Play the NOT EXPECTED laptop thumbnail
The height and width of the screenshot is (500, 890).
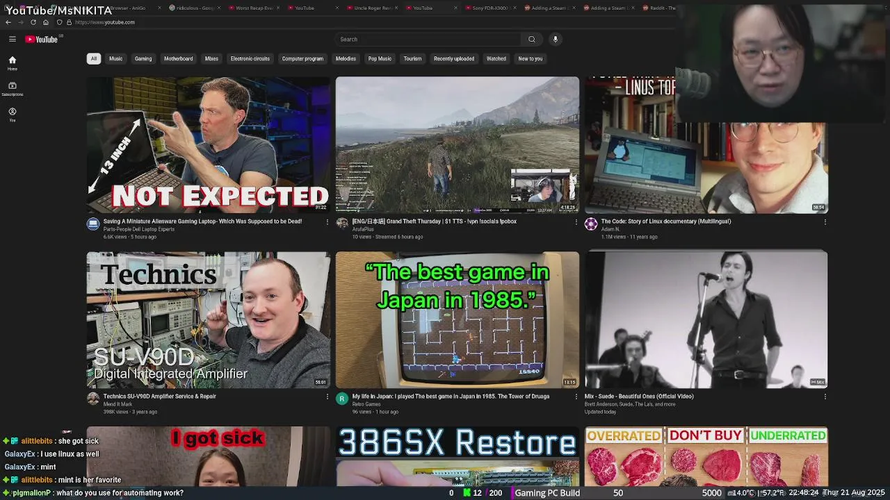coord(208,144)
